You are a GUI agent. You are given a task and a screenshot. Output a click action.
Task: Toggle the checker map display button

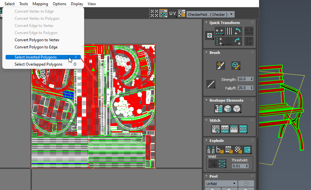[163, 14]
